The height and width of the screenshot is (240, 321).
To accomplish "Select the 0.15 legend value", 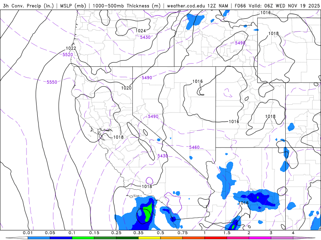I will click(x=94, y=233).
